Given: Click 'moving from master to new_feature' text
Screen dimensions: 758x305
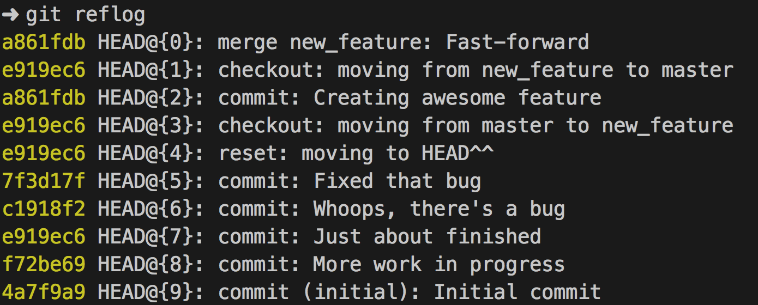Looking at the screenshot, I should pyautogui.click(x=536, y=126).
